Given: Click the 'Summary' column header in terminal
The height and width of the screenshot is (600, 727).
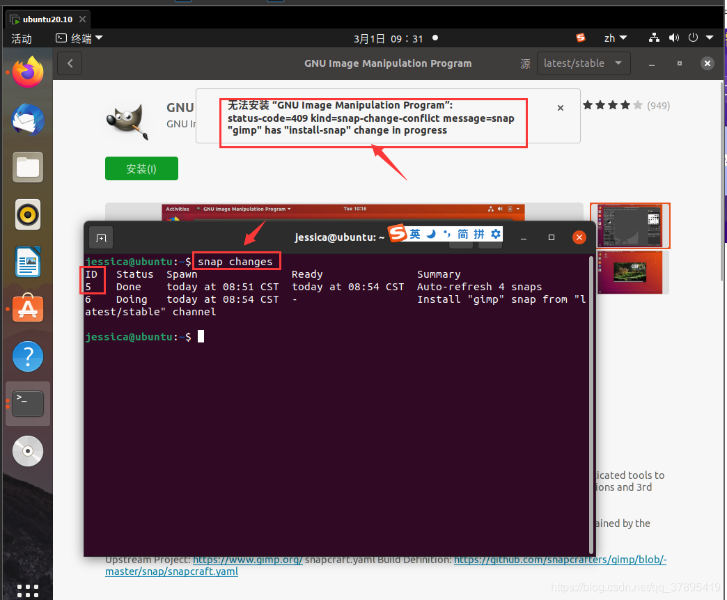Looking at the screenshot, I should coord(439,274).
